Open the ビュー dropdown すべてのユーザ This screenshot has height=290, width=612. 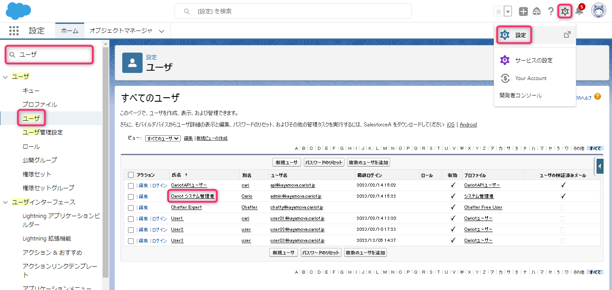163,138
